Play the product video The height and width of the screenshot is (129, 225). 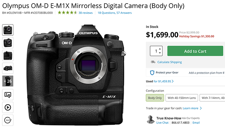8,107
